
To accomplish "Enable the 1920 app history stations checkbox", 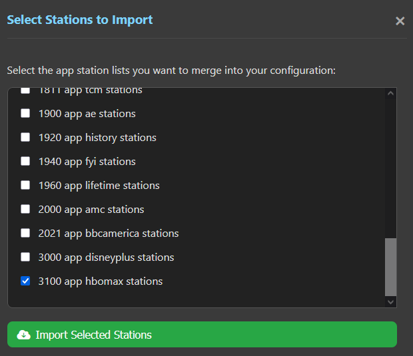I will tap(25, 137).
